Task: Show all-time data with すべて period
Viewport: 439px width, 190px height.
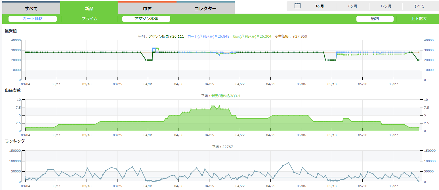Action: click(419, 6)
